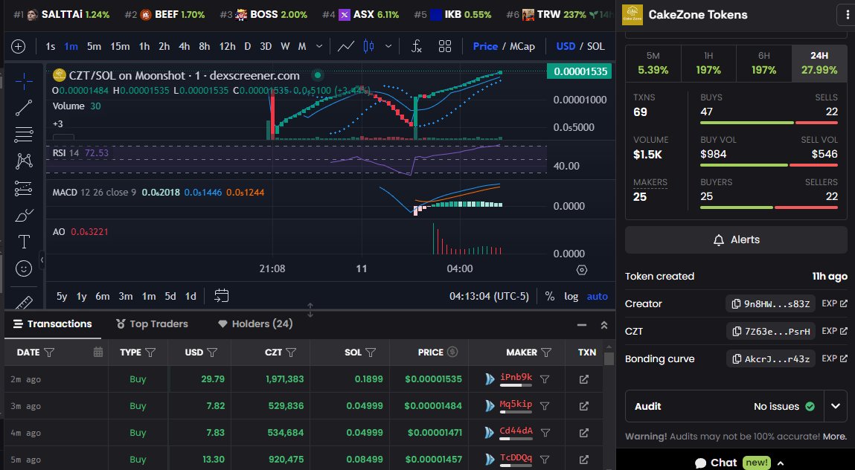Click the Alerts button
Screen dimensions: 855x470
736,240
